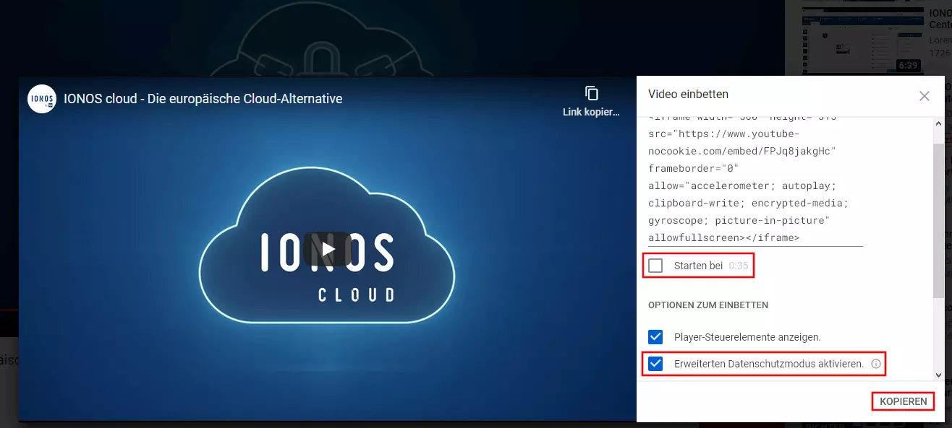Play the IONOS cloud video preview
The width and height of the screenshot is (952, 428).
click(328, 249)
